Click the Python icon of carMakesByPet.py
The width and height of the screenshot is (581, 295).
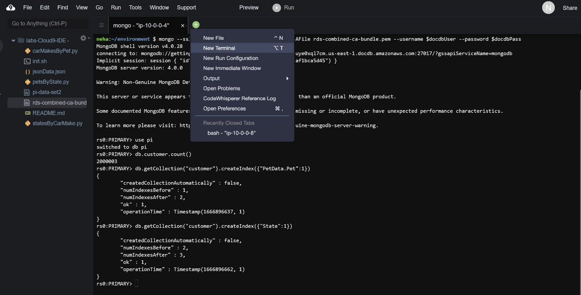pos(28,51)
